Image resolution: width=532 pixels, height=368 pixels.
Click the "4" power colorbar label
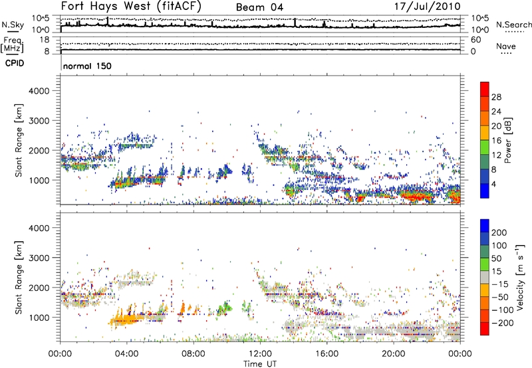click(494, 184)
